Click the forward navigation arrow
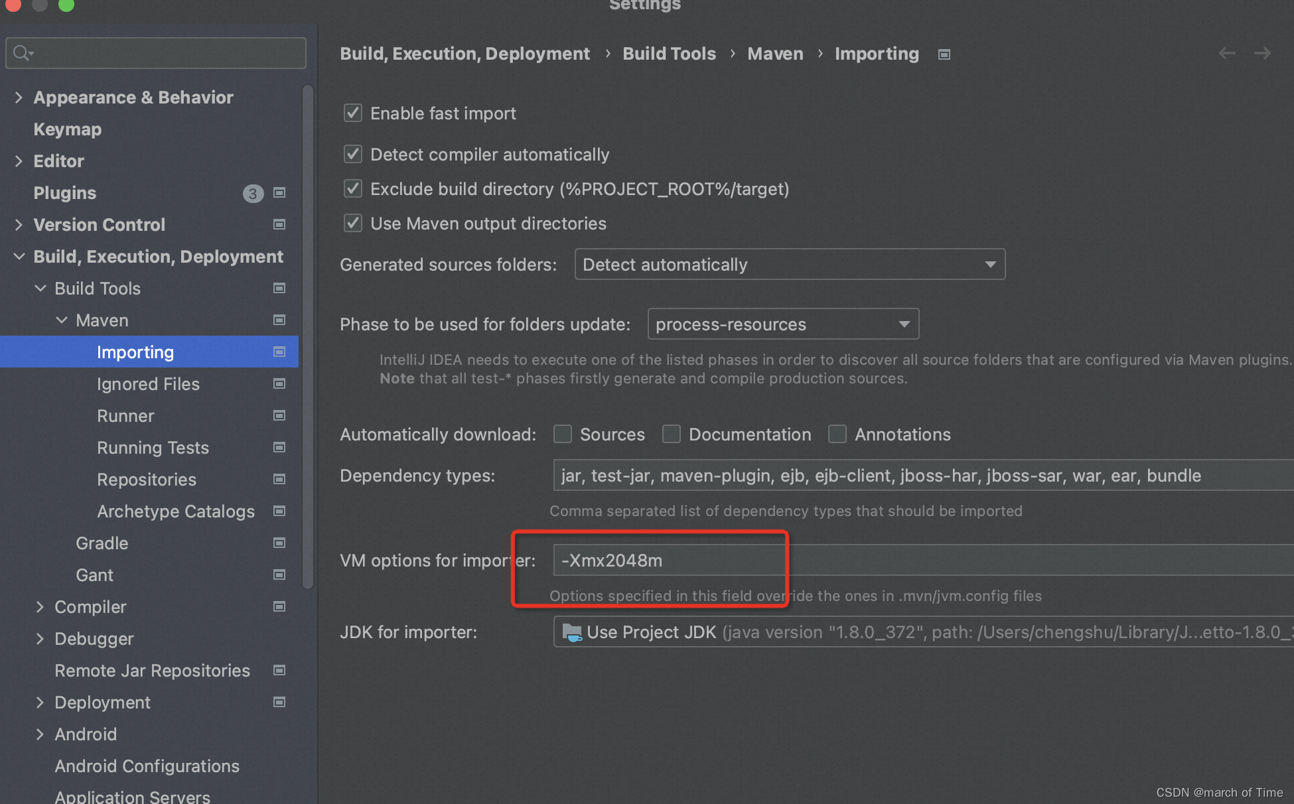Viewport: 1294px width, 804px height. [x=1262, y=53]
